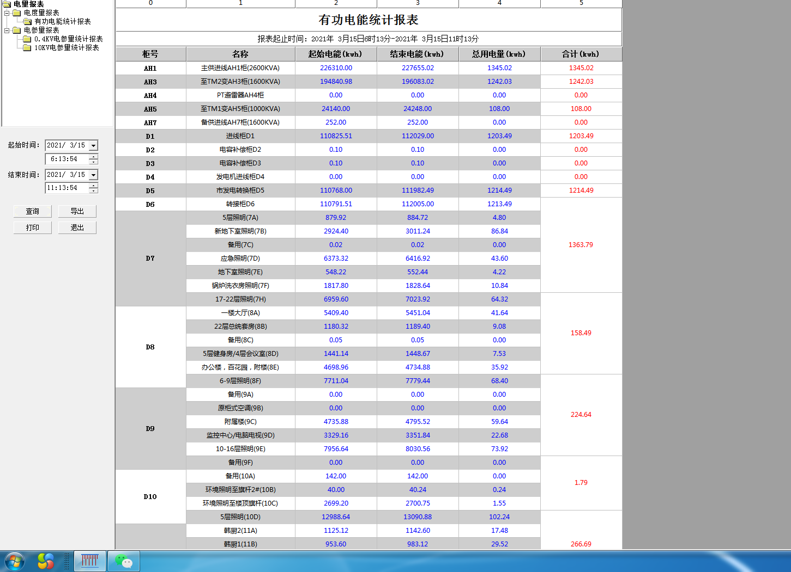This screenshot has height=572, width=791.
Task: Select the red-bar power monitoring taskbar app
Action: (x=89, y=561)
